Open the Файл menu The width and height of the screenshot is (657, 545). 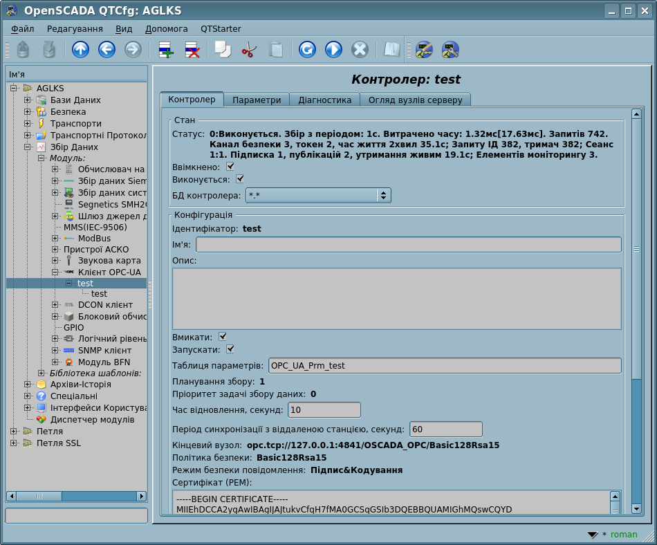coord(23,29)
